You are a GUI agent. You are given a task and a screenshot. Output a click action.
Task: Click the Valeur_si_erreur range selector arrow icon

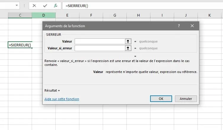coord(128,48)
